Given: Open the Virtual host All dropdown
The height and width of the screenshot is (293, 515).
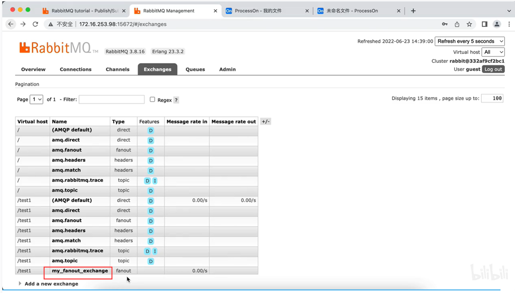Looking at the screenshot, I should tap(493, 52).
